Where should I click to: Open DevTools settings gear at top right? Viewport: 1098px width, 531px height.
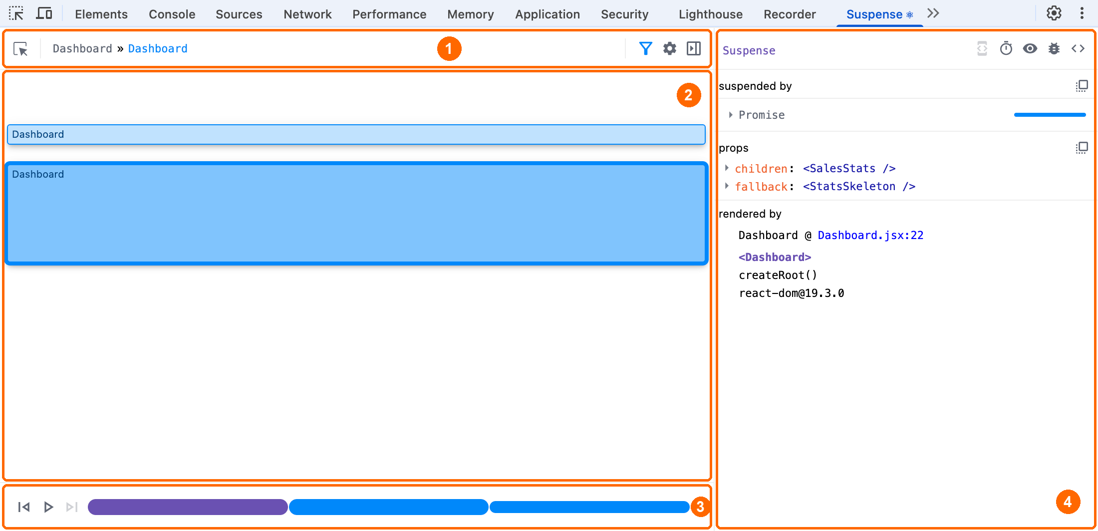coord(1054,13)
